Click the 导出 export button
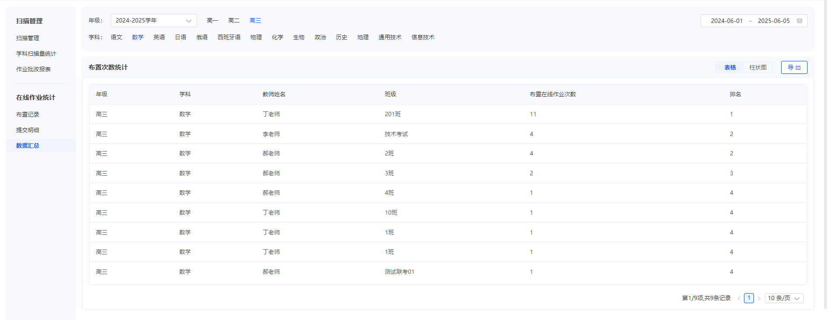The width and height of the screenshot is (827, 320). [x=794, y=67]
